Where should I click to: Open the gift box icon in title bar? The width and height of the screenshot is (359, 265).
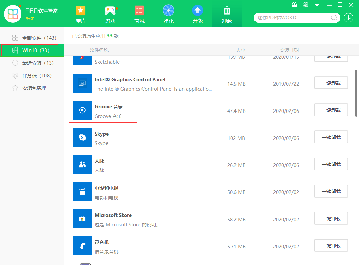pos(295,5)
